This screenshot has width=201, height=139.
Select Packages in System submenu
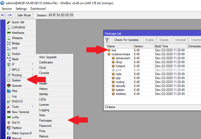[55, 121]
